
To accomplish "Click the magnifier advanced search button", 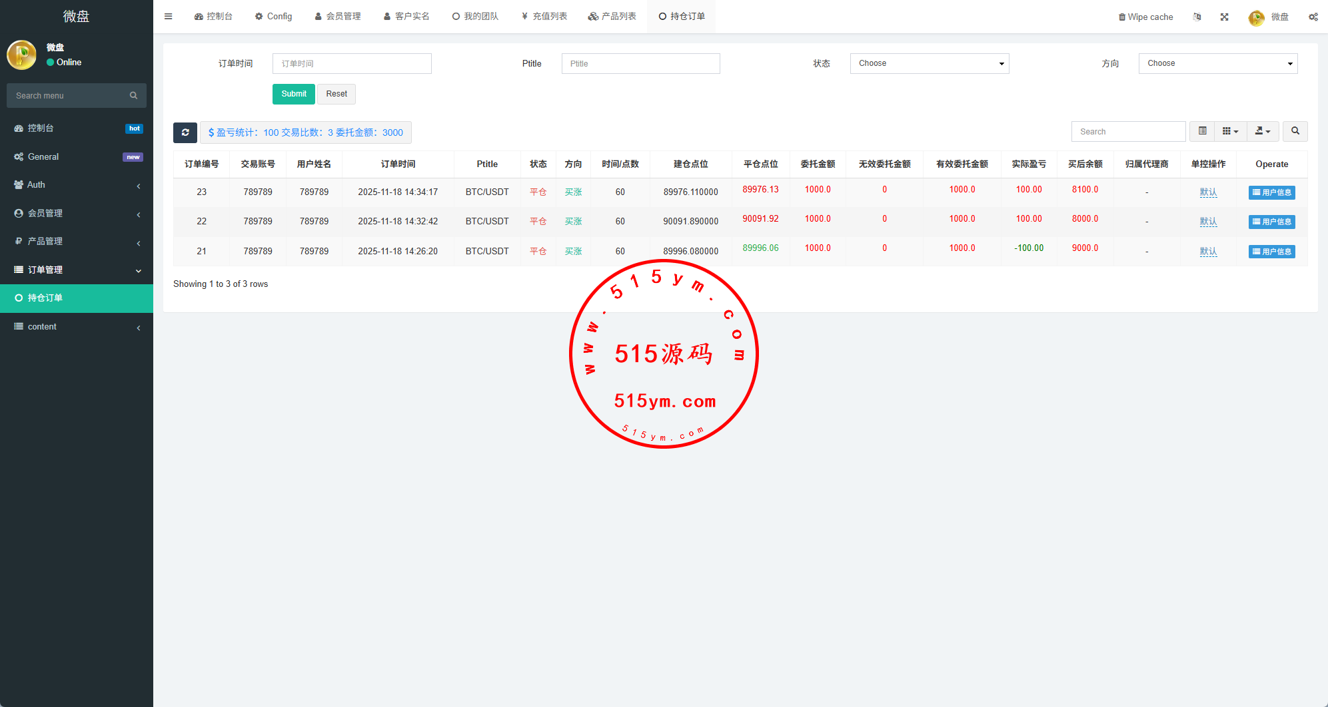I will [x=1295, y=131].
